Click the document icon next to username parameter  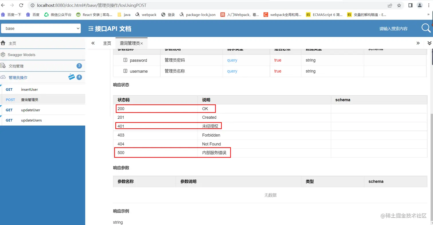(x=125, y=71)
